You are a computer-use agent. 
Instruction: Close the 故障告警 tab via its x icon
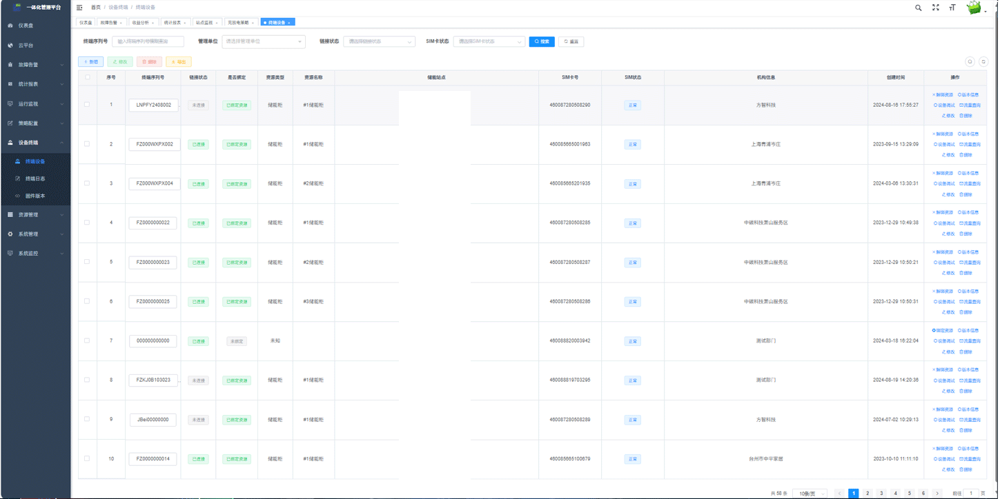tap(121, 23)
